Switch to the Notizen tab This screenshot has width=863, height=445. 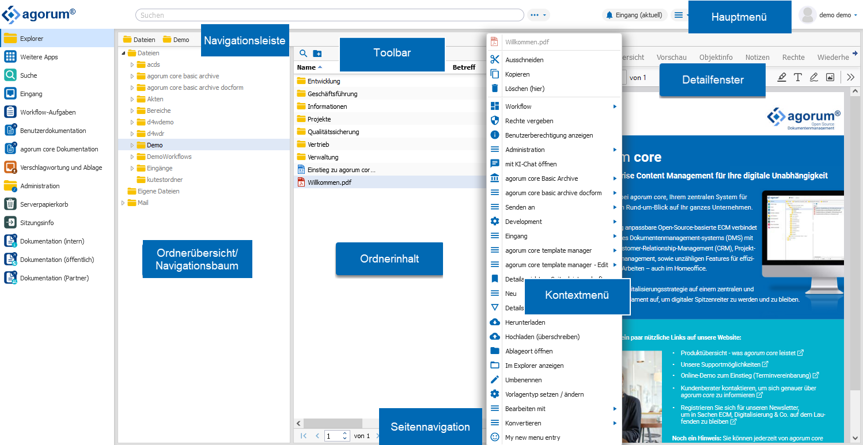coord(757,57)
